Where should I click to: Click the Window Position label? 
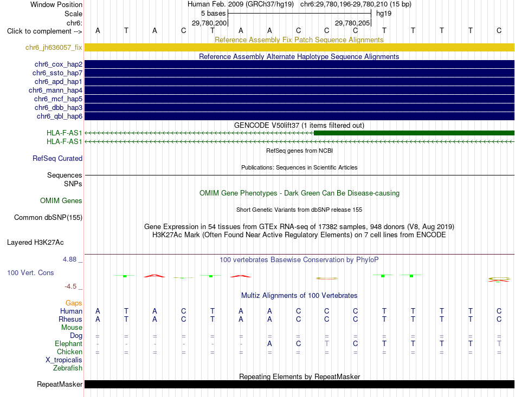[56, 4]
